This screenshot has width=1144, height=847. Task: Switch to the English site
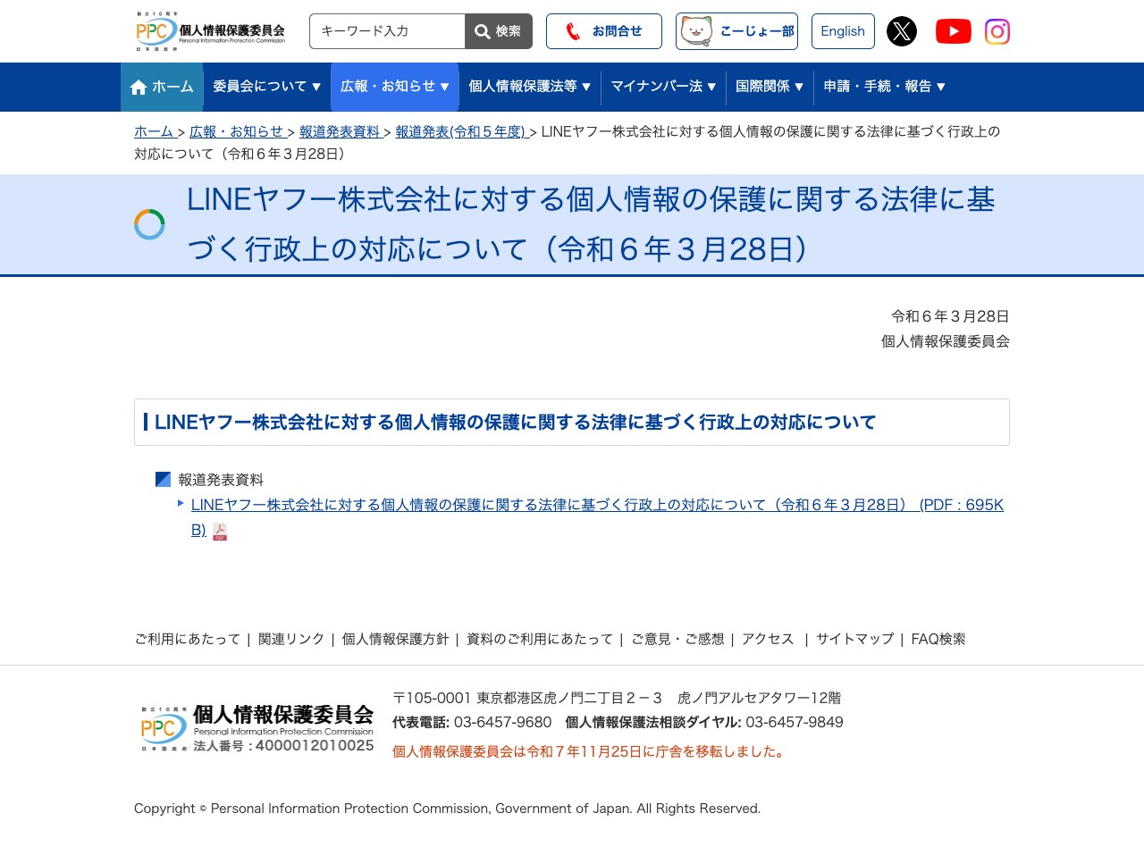843,31
